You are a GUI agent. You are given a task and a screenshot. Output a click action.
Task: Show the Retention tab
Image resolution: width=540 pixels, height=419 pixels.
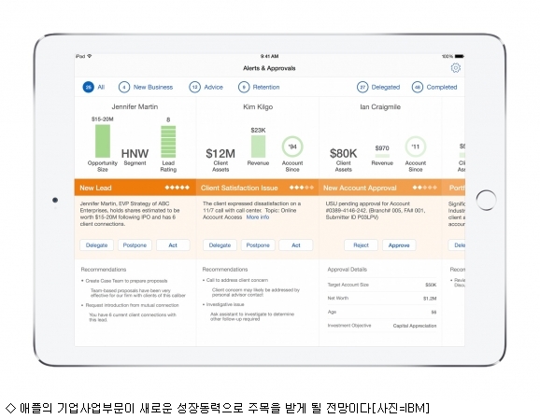coord(259,87)
